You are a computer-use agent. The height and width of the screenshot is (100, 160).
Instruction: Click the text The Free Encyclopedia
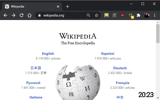[78, 43]
